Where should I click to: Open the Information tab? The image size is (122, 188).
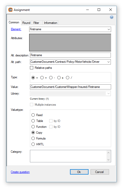[50, 23]
